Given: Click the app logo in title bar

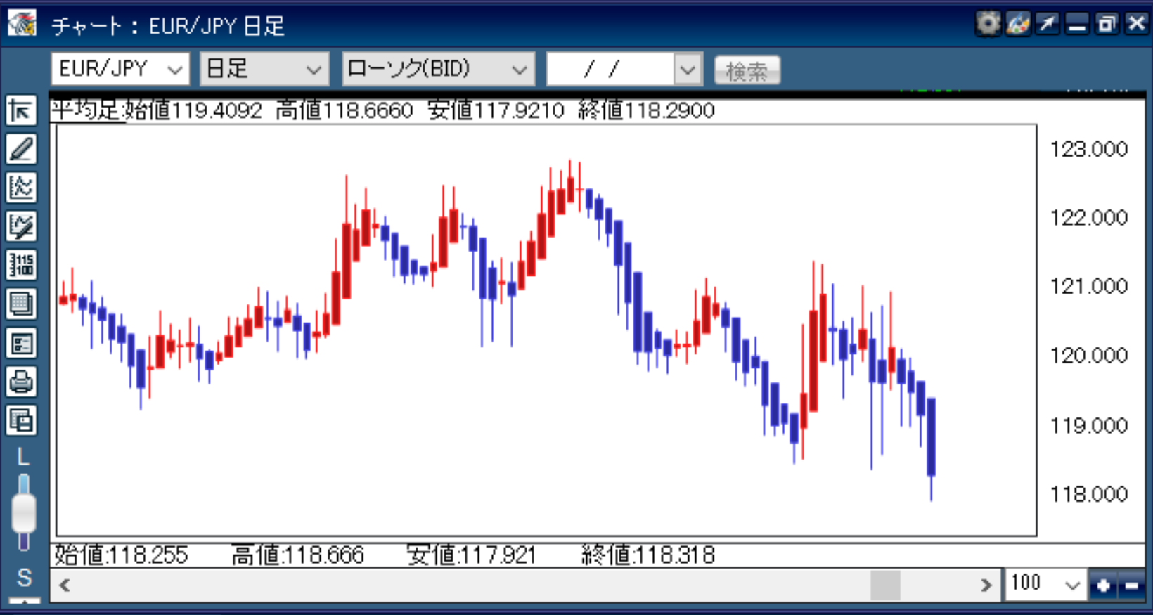Looking at the screenshot, I should (x=22, y=23).
